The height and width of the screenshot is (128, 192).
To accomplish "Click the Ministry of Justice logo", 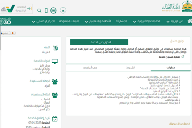I will click(176, 6).
